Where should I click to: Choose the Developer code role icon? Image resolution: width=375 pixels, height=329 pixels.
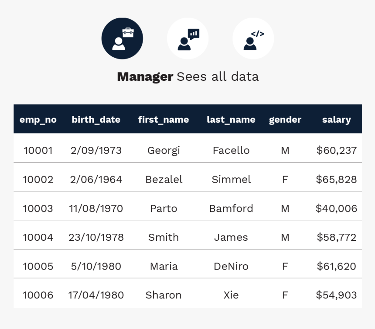(253, 38)
